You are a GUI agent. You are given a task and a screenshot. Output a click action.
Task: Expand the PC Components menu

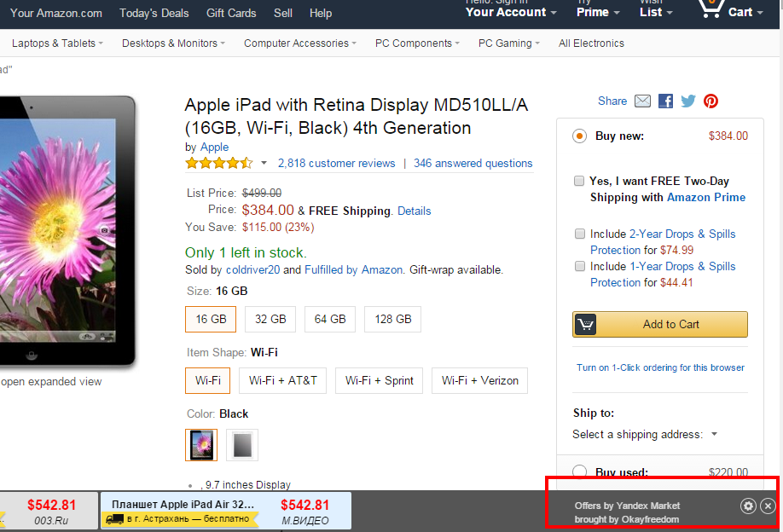click(417, 43)
